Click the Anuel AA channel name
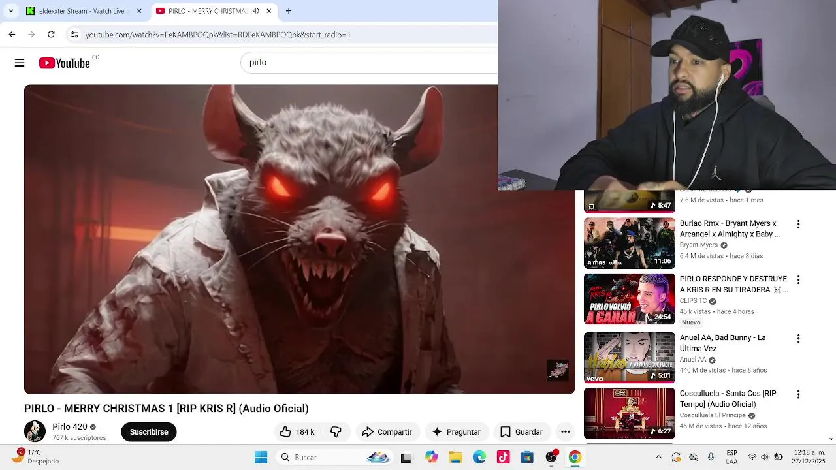836x470 pixels. click(x=693, y=360)
